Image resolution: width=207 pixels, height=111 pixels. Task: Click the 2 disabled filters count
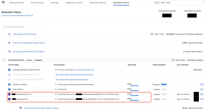tap(38, 60)
